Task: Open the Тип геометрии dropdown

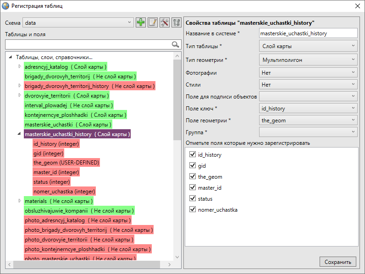Action: coord(308,60)
